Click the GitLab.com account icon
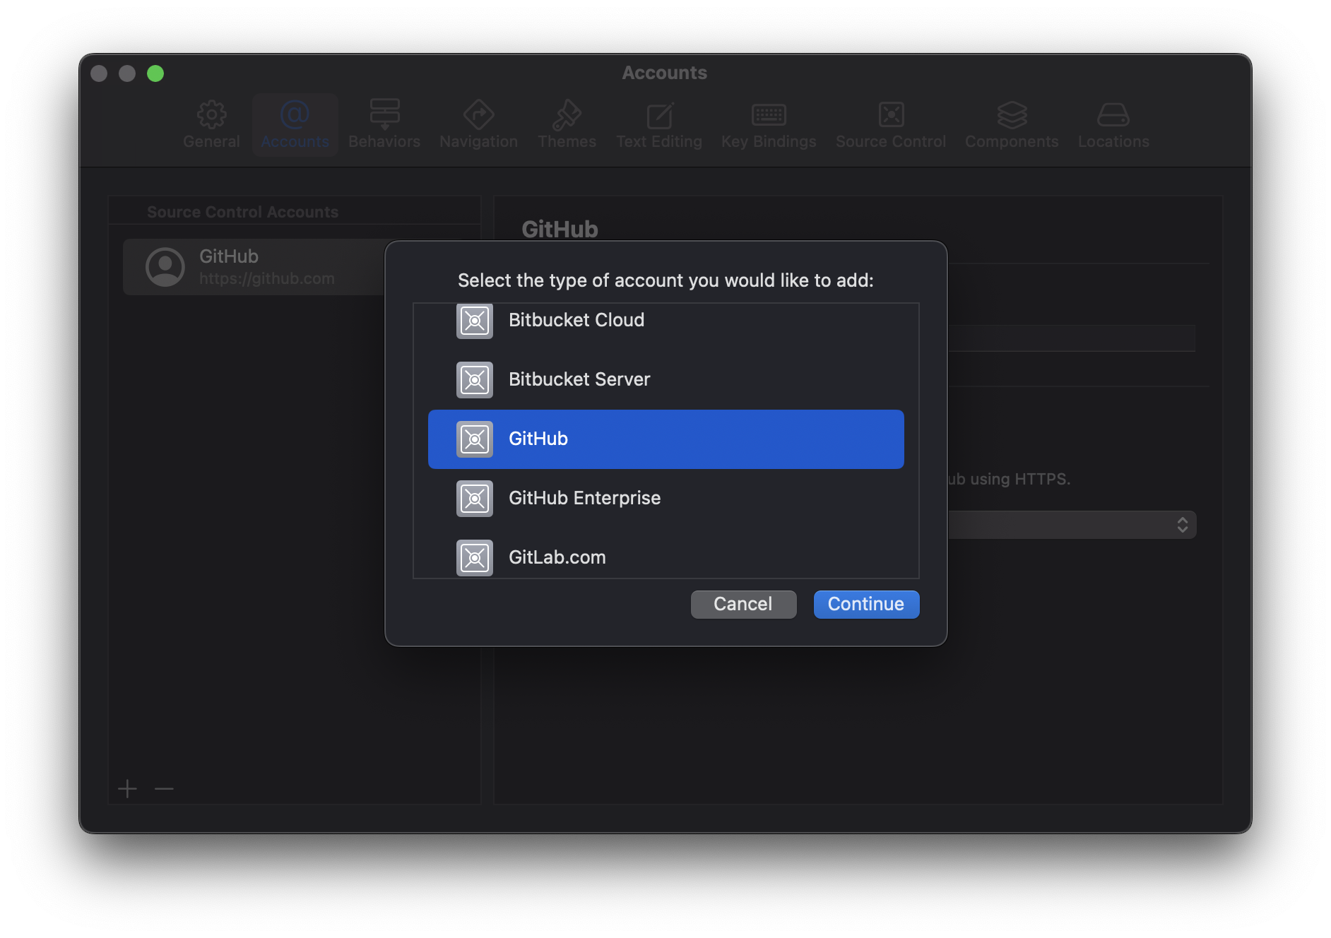Image resolution: width=1331 pixels, height=938 pixels. coord(475,558)
